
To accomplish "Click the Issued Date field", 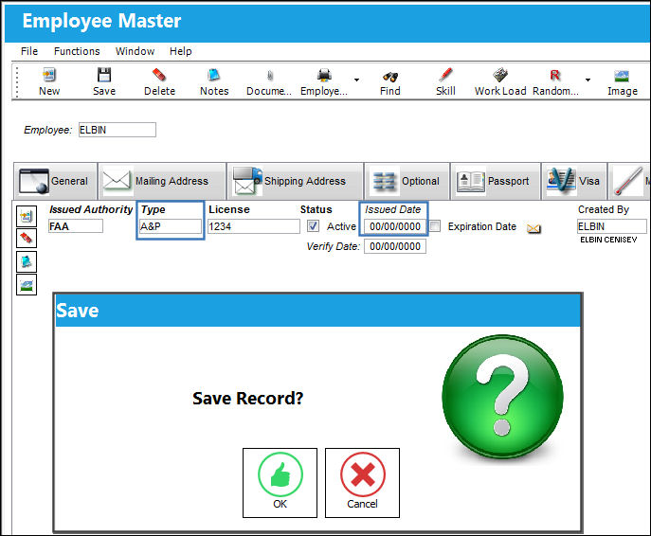I will [395, 226].
